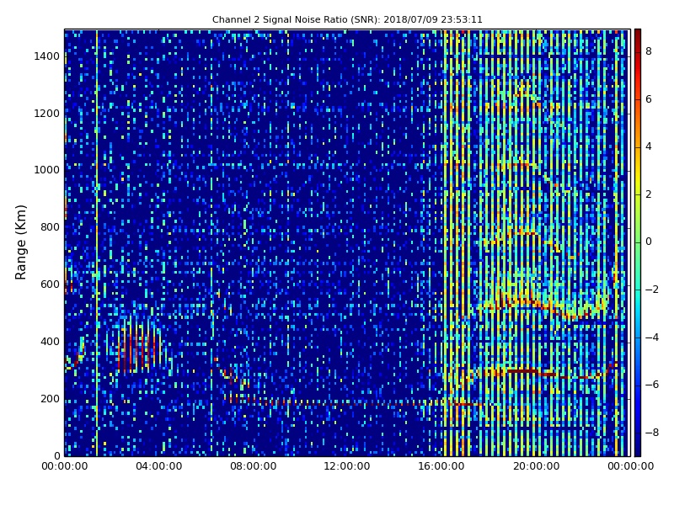
Task: Click colorbar label −6
Action: click(x=652, y=385)
